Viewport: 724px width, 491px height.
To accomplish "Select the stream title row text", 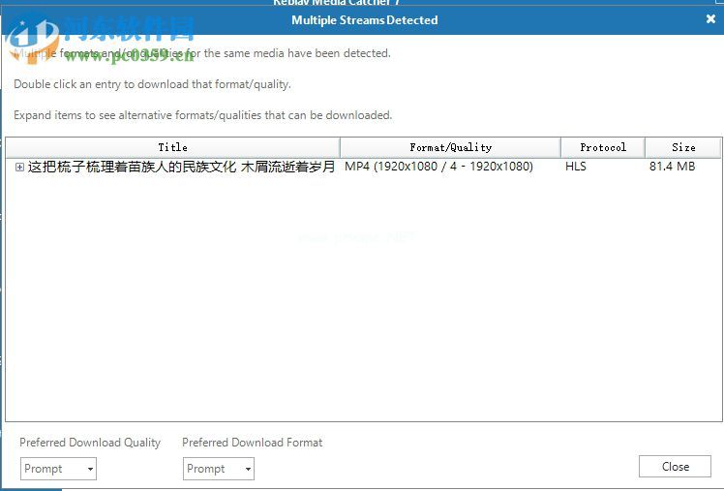I will click(x=181, y=167).
